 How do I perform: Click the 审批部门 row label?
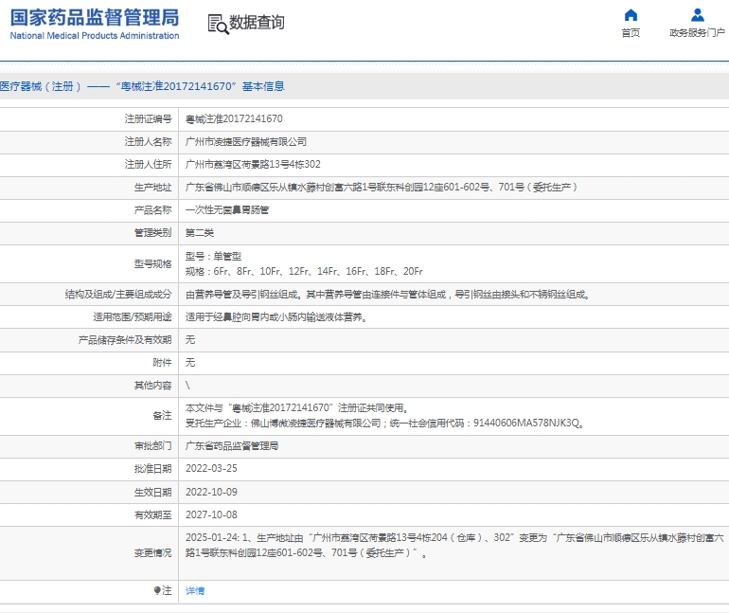click(x=153, y=446)
